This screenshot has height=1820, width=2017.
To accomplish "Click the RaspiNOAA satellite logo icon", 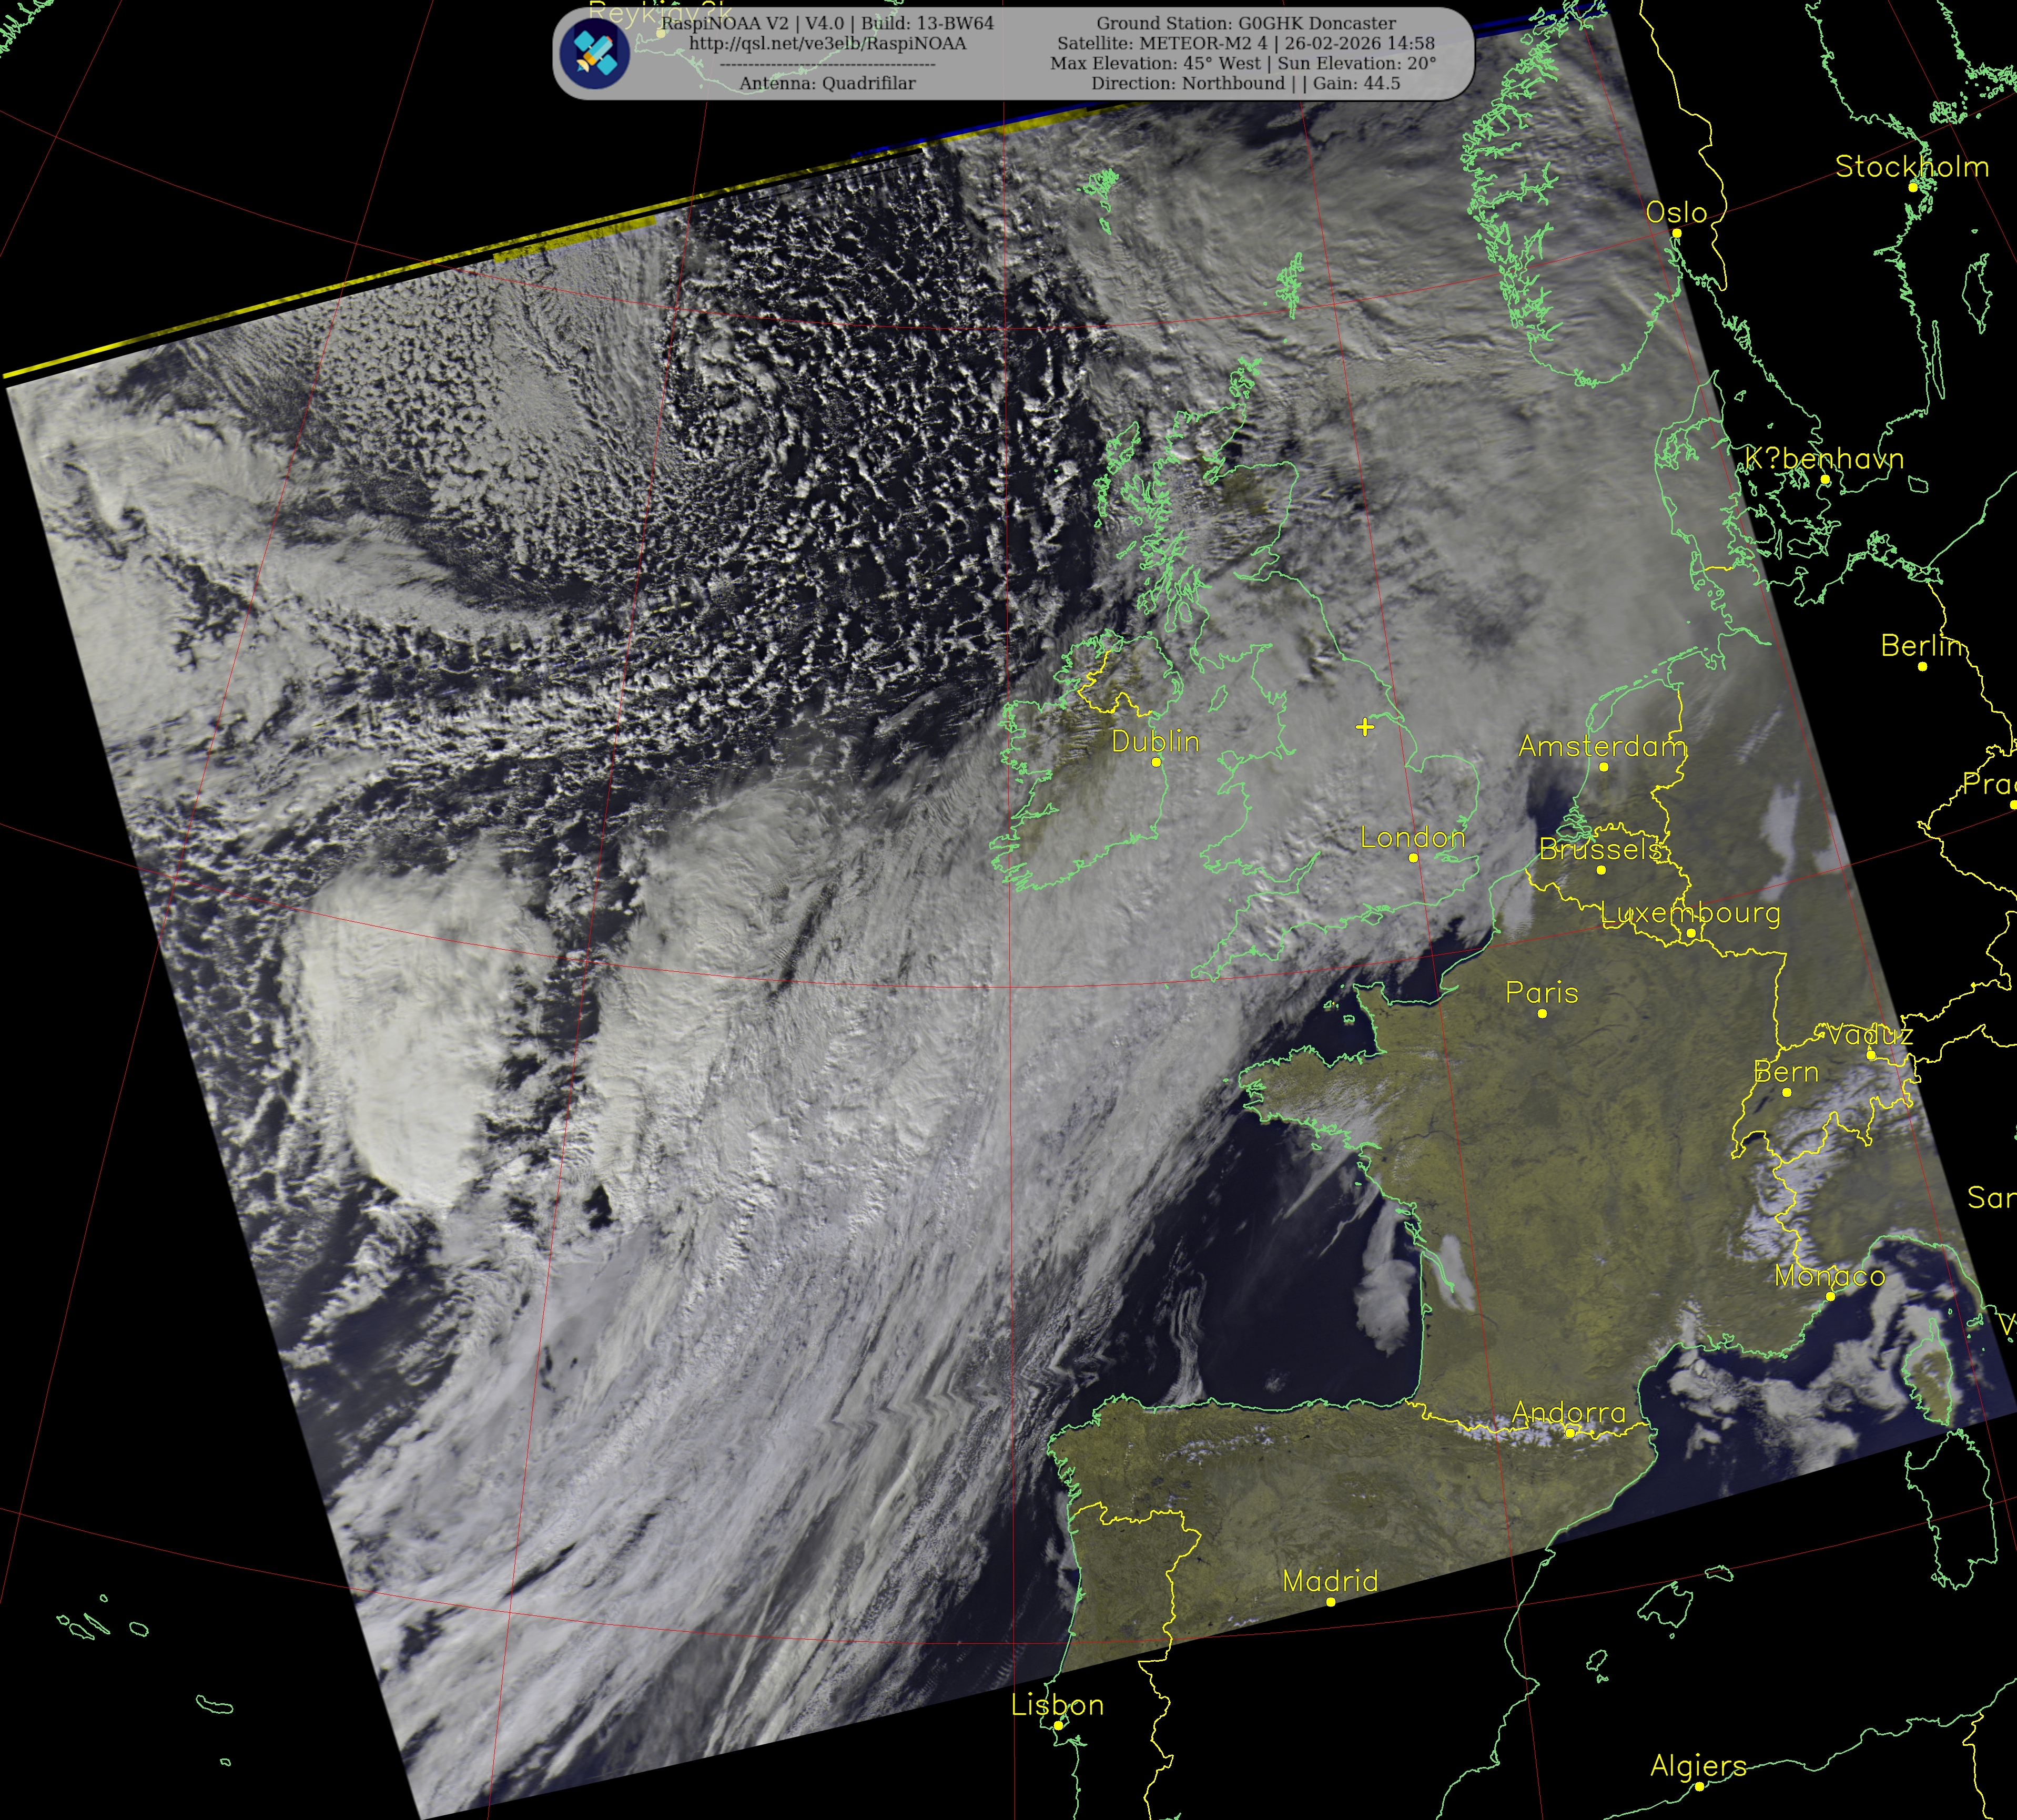I will point(594,54).
